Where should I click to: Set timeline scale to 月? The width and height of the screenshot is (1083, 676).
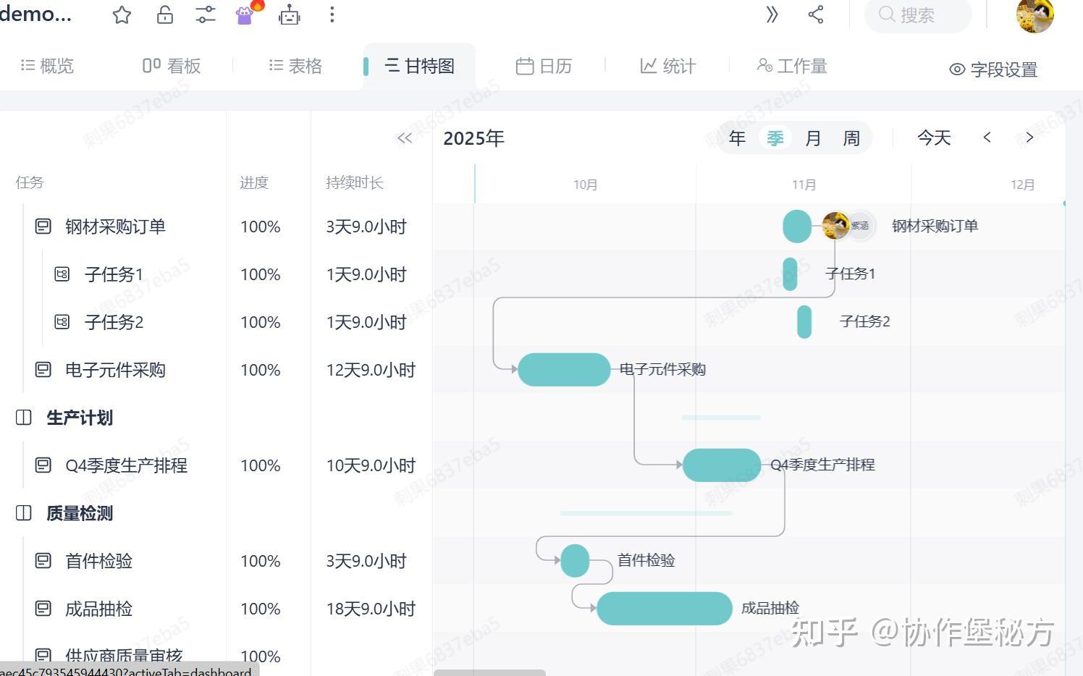pyautogui.click(x=813, y=138)
